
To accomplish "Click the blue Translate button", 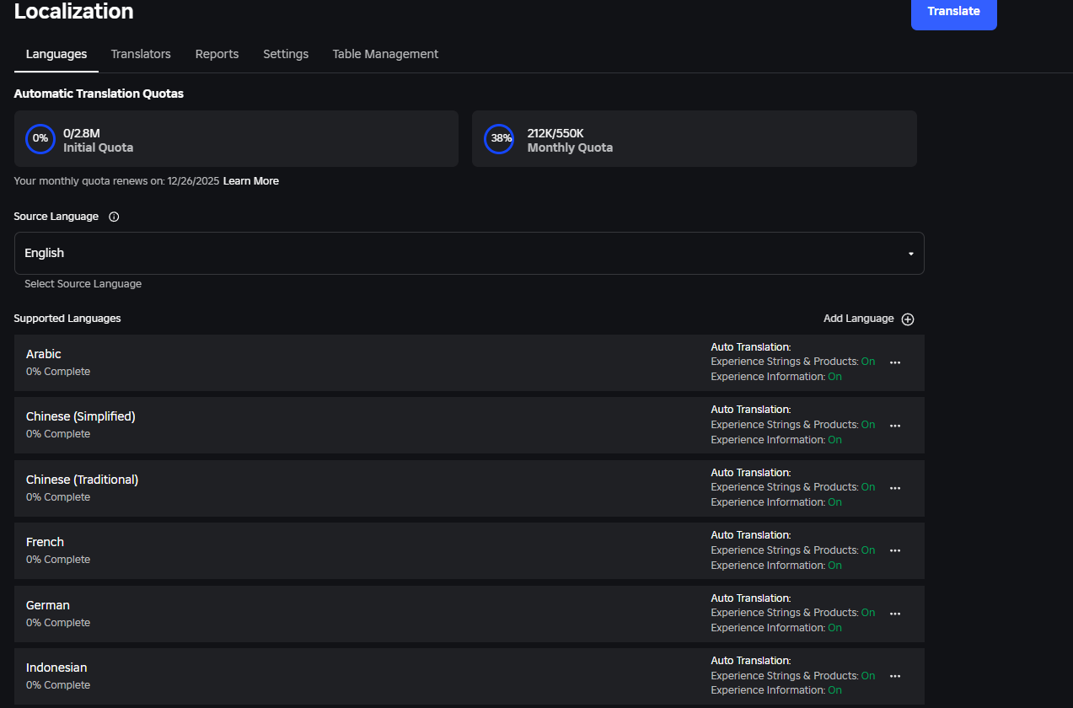I will (x=954, y=12).
